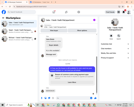Open the Chrome three-dot menu
Viewport: 134px width, 107px height.
tap(132, 7)
